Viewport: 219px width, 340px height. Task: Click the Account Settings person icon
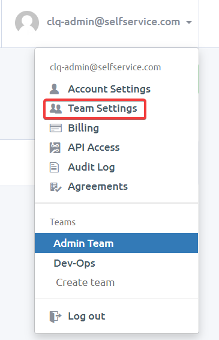pyautogui.click(x=54, y=89)
